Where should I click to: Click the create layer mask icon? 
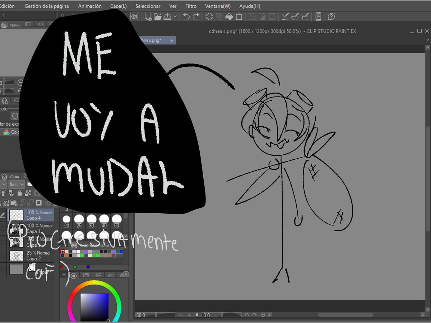click(39, 202)
